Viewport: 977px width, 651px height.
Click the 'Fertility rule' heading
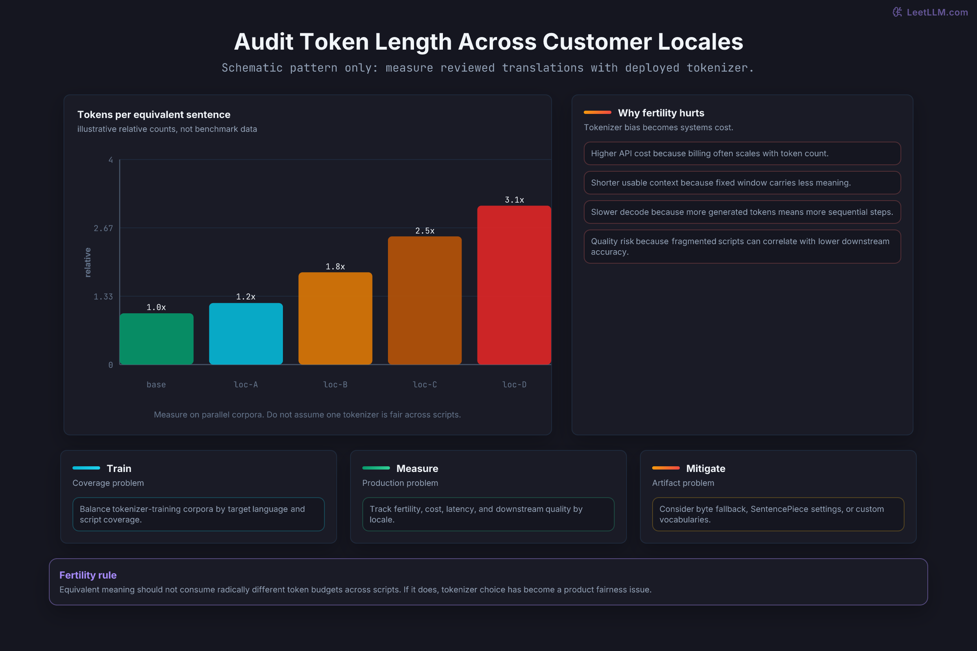(88, 575)
